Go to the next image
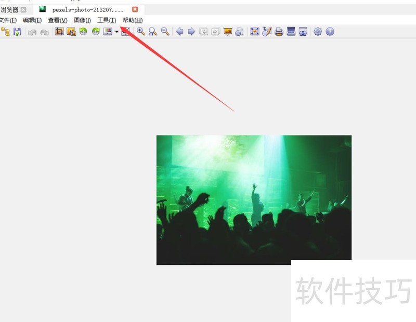The width and height of the screenshot is (416, 322). click(191, 32)
